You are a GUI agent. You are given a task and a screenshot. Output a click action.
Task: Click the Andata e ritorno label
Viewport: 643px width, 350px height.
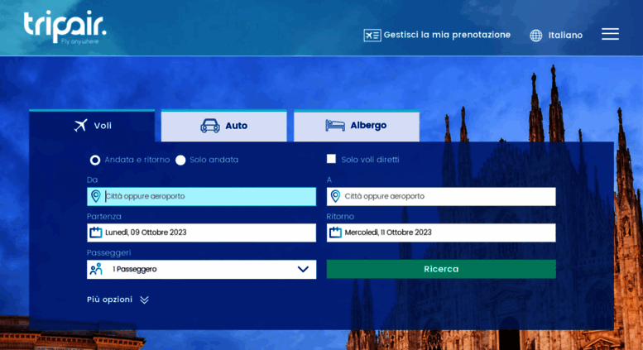tap(137, 160)
